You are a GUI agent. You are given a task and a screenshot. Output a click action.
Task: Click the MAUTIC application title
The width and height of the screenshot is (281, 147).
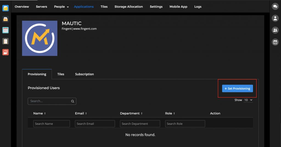[72, 24]
